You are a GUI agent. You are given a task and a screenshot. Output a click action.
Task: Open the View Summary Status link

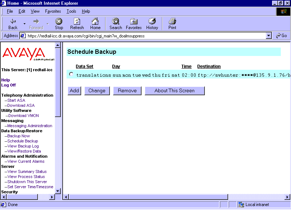[x=27, y=171]
